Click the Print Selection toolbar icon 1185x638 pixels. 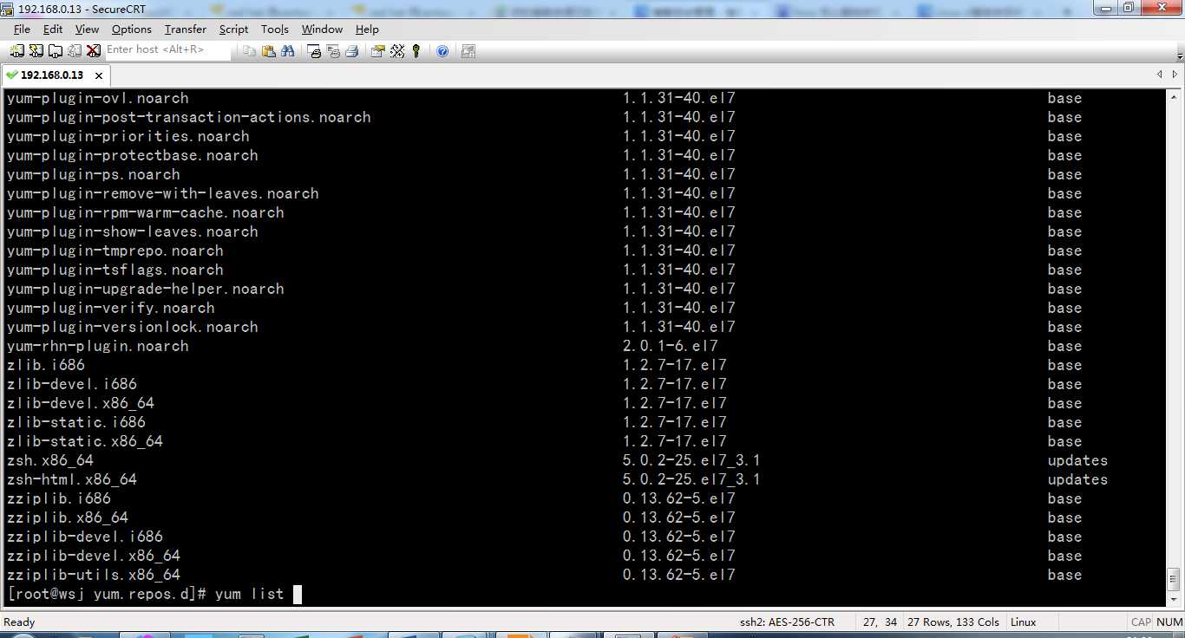click(333, 51)
